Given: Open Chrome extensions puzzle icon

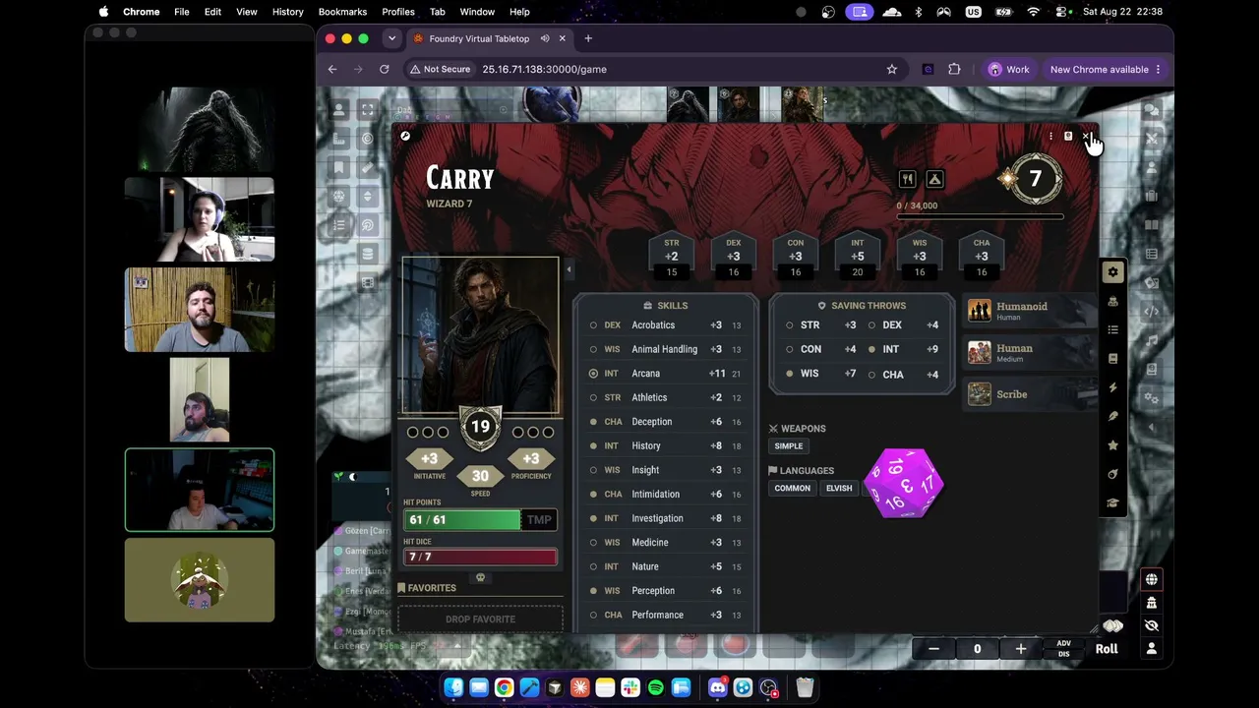Looking at the screenshot, I should [x=954, y=70].
